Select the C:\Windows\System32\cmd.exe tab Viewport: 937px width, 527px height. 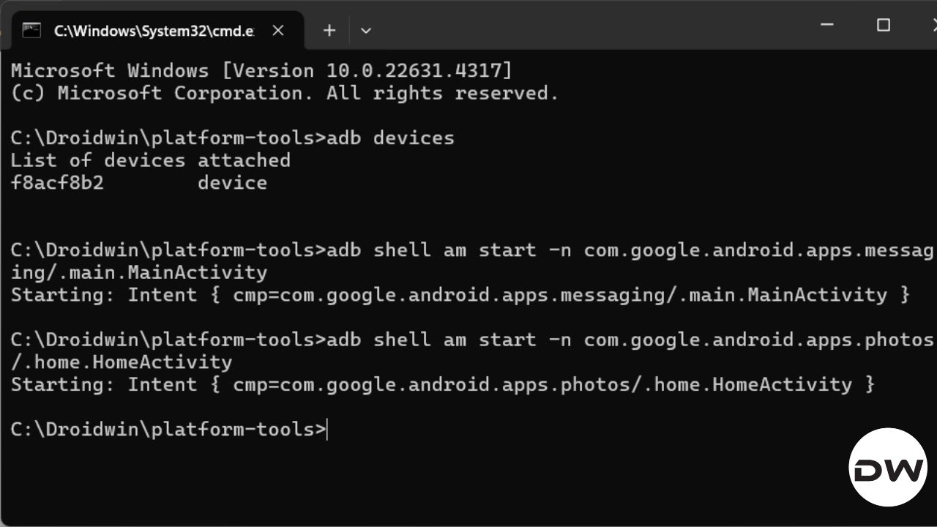coord(154,31)
